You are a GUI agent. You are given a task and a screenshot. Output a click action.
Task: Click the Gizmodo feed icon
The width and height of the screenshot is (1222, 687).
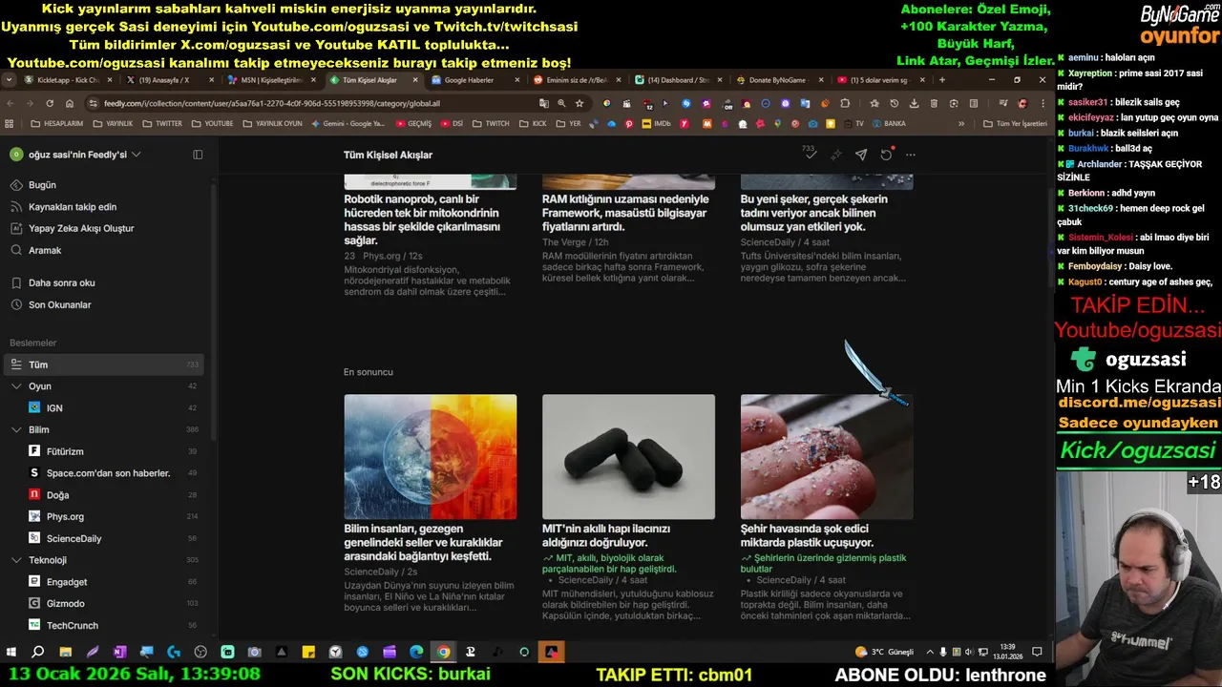click(x=34, y=603)
